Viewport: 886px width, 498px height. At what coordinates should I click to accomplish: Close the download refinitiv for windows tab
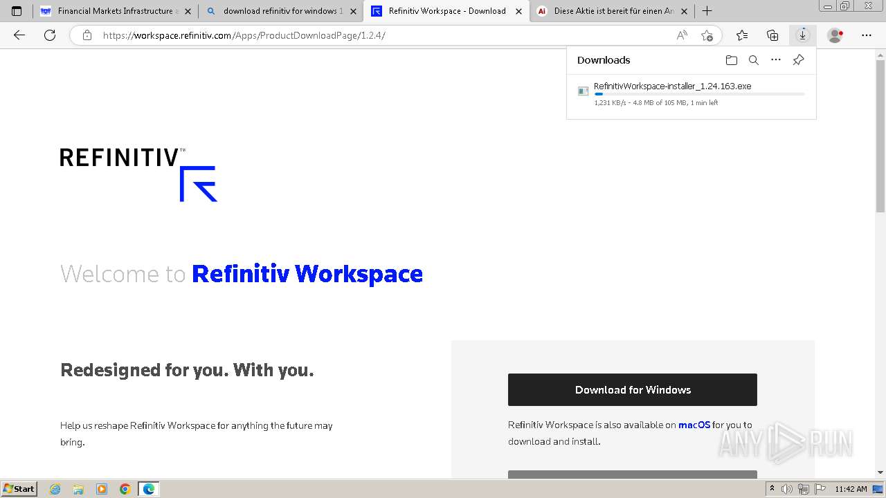[353, 11]
